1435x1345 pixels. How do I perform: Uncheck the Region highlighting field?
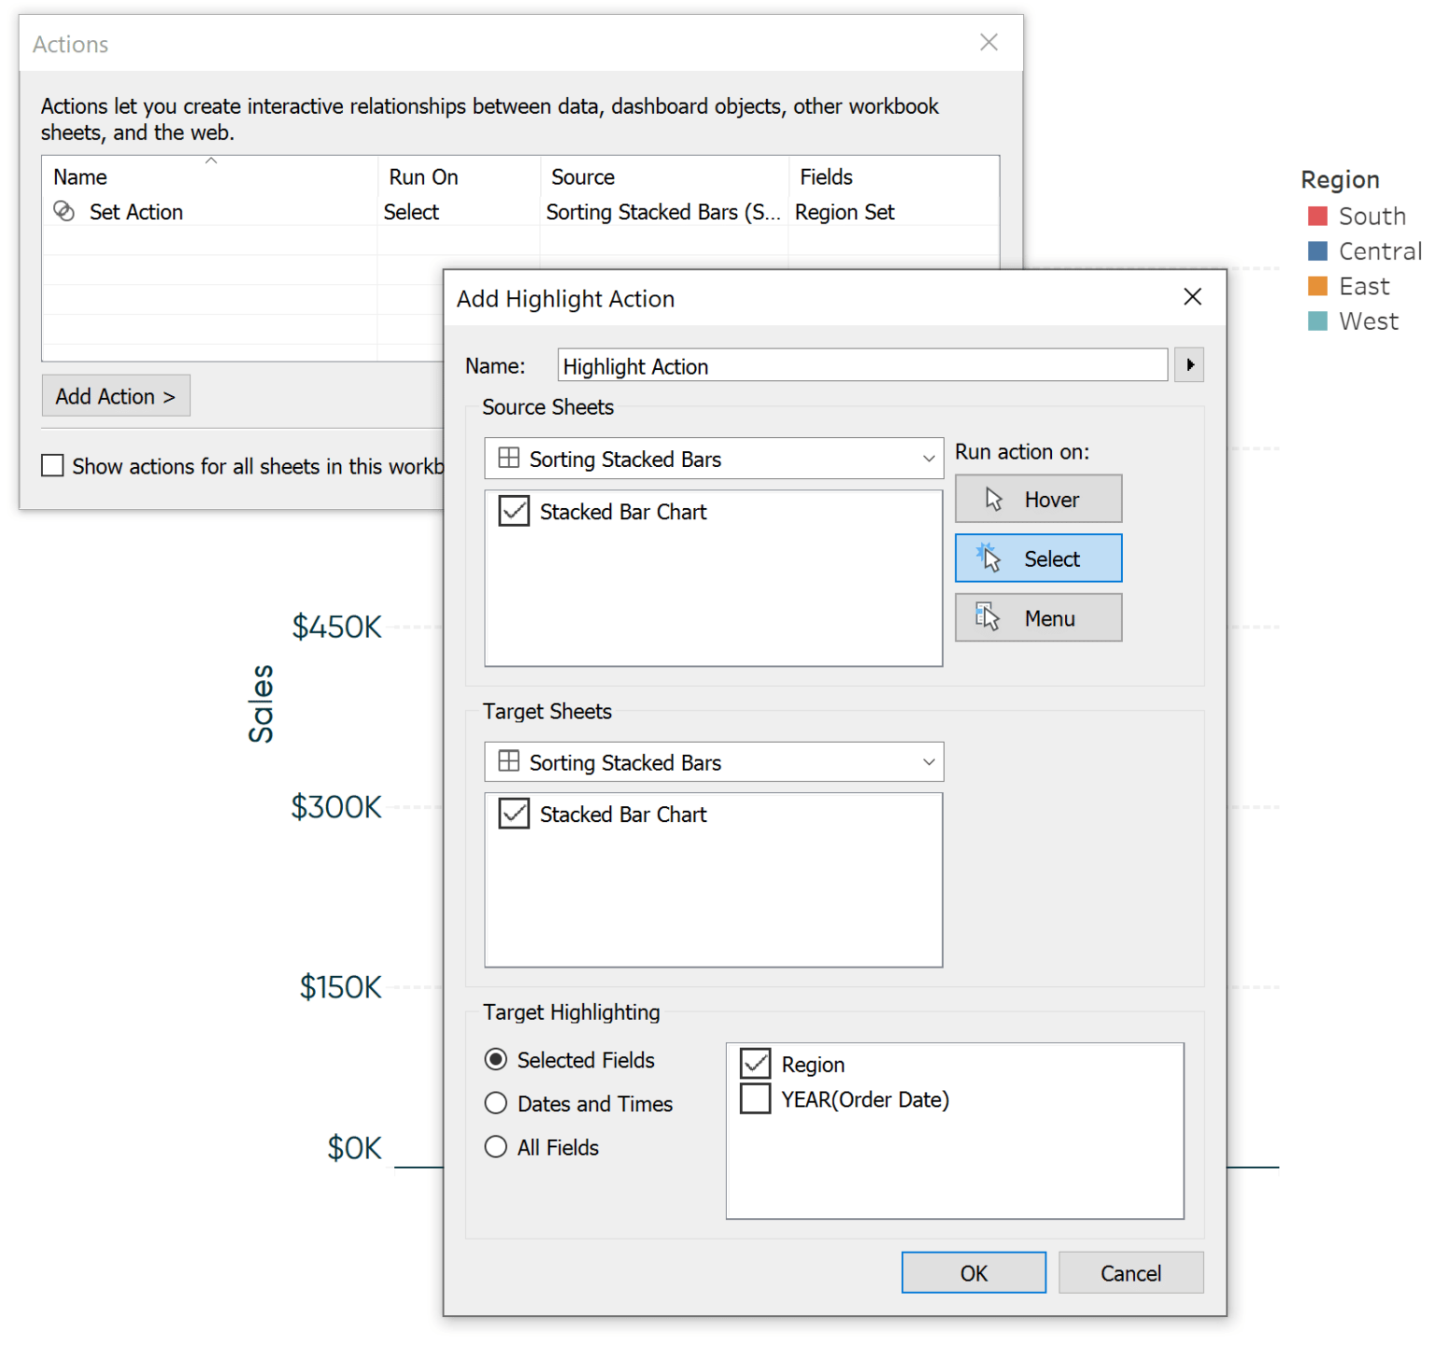tap(755, 1063)
